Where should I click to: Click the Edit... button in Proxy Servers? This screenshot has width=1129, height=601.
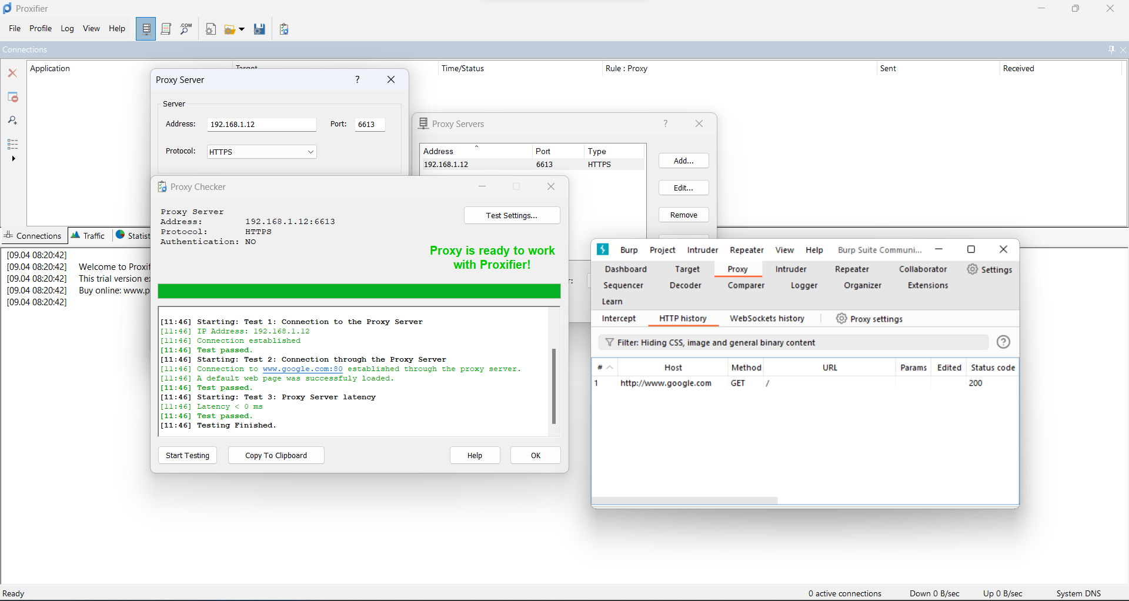[x=683, y=188]
